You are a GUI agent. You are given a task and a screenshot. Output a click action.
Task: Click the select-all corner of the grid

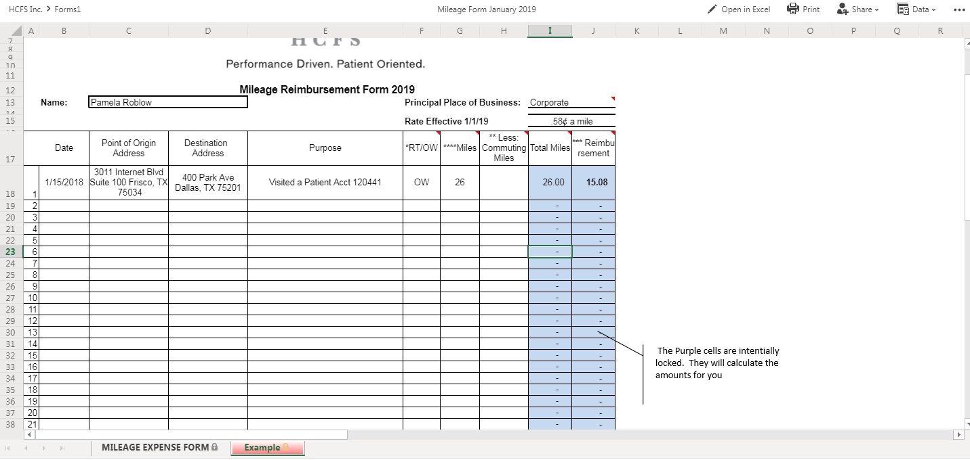[12, 30]
